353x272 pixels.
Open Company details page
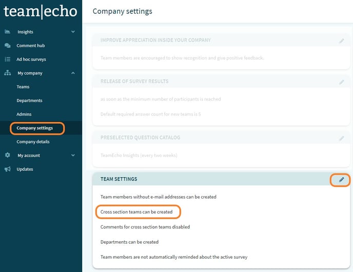coord(33,142)
